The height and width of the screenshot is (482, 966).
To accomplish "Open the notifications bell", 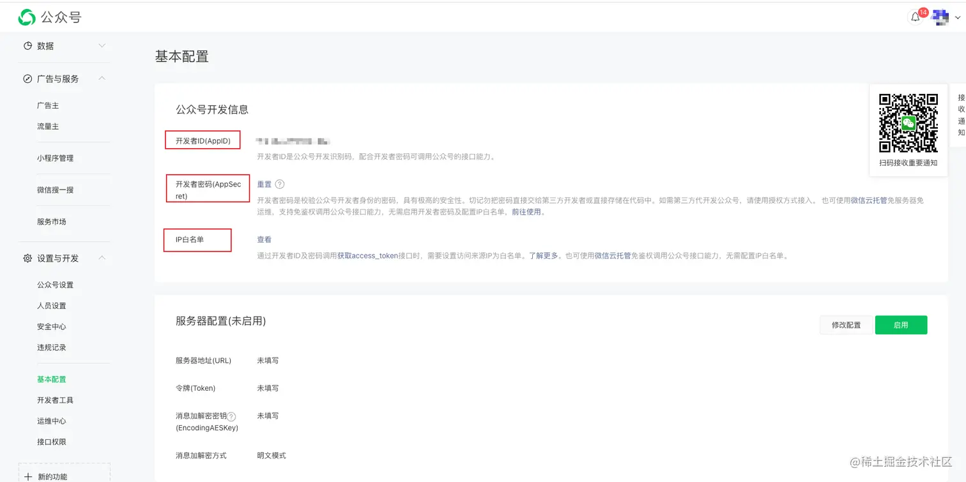I will coord(916,17).
